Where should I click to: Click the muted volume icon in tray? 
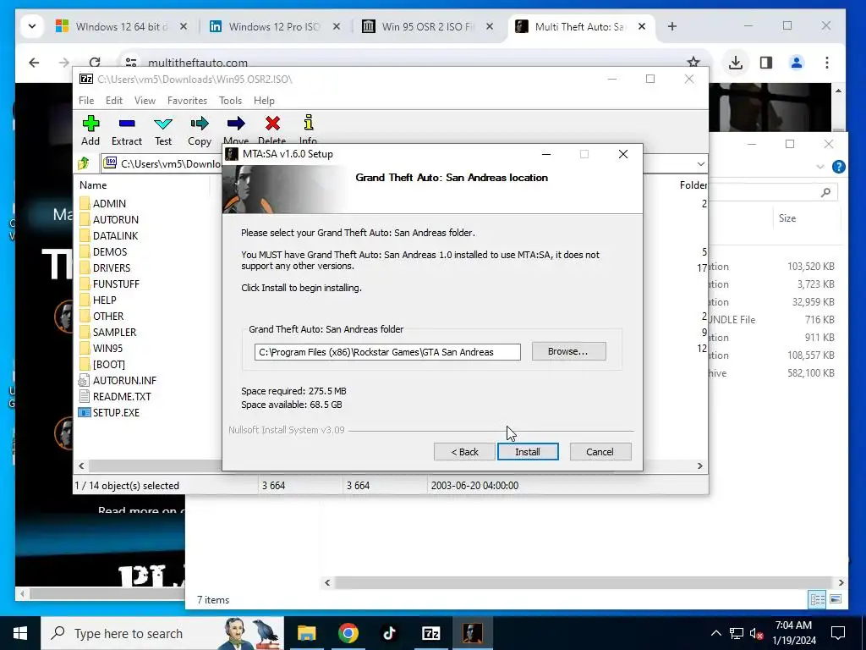(756, 633)
